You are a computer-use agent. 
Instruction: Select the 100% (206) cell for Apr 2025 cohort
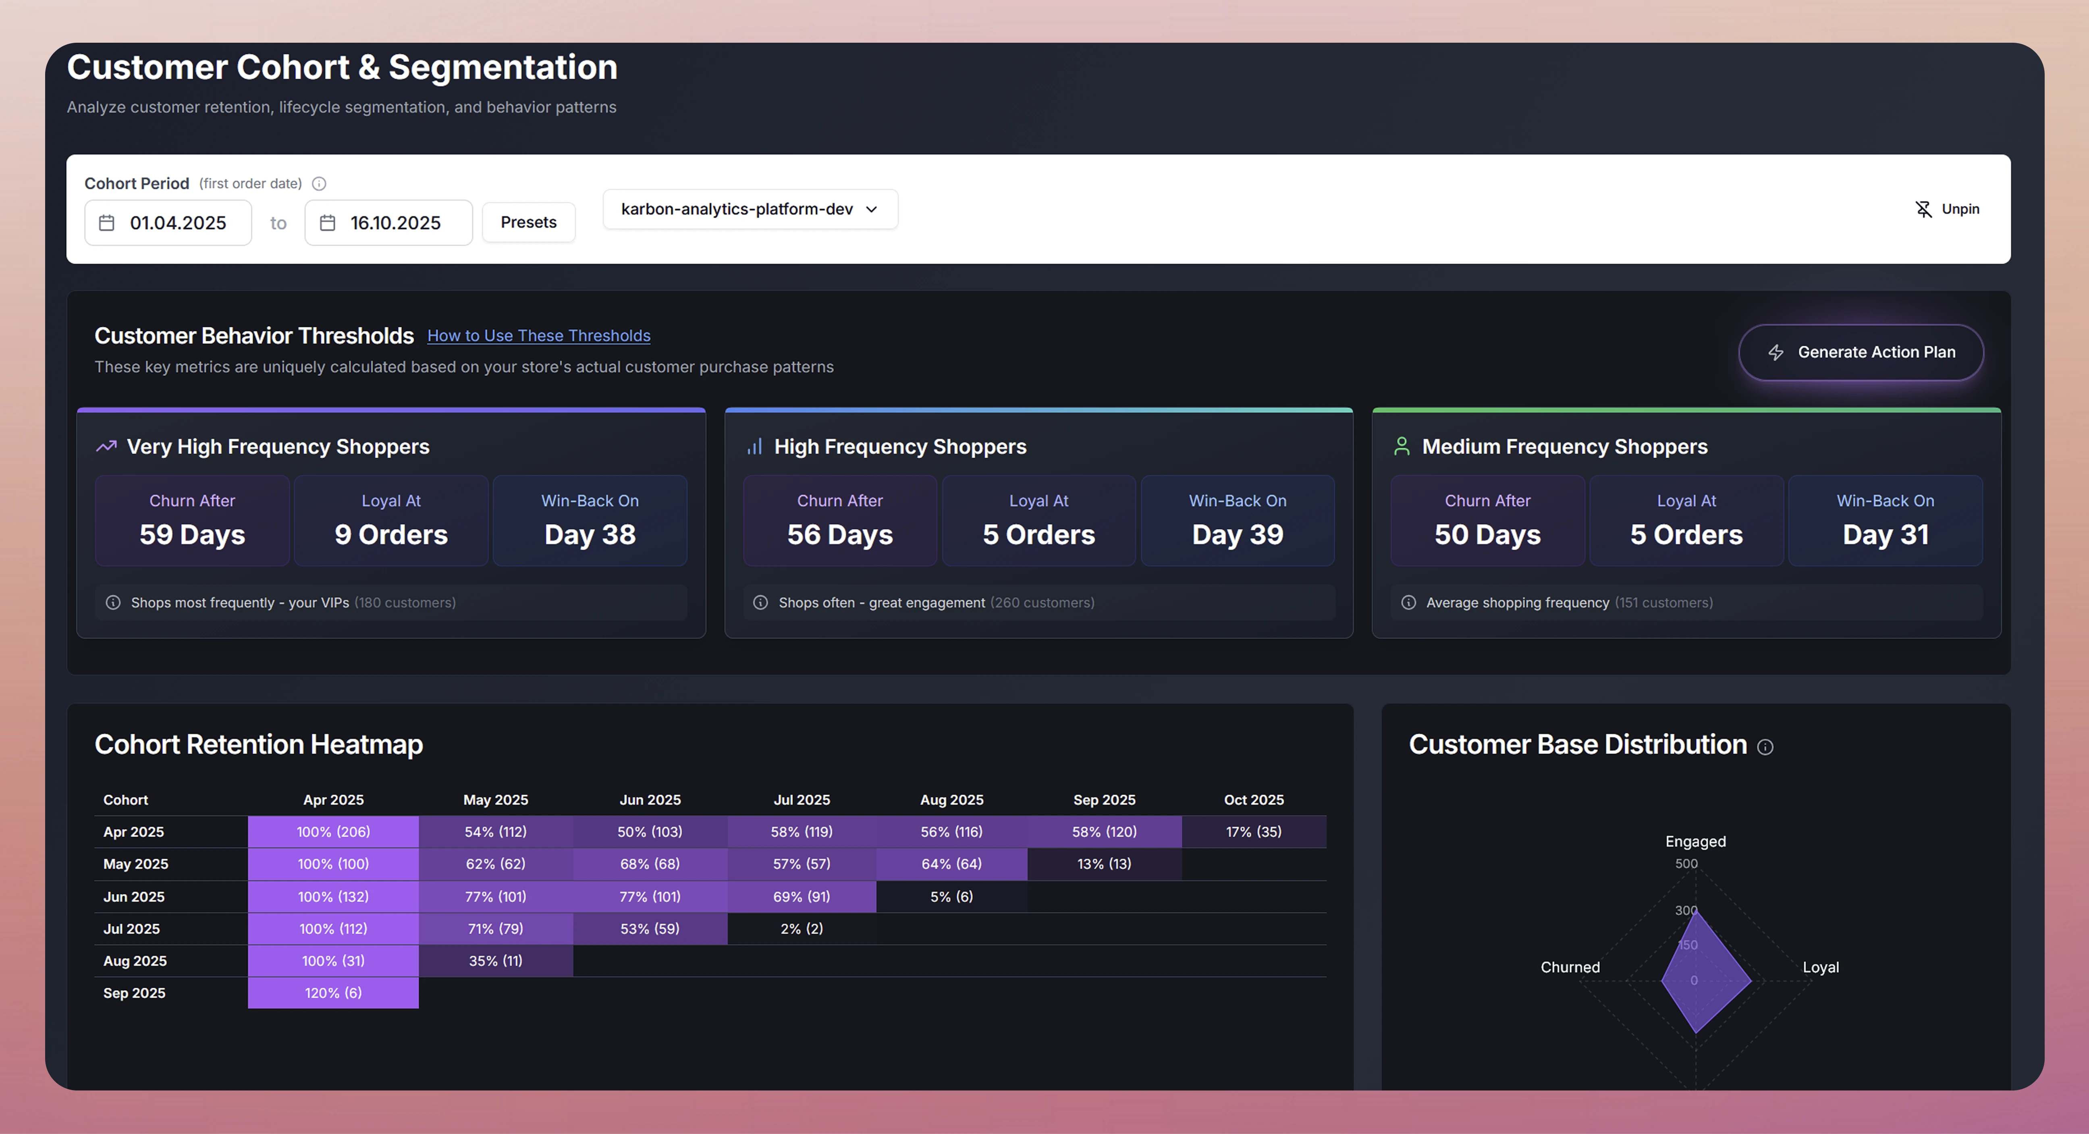pyautogui.click(x=332, y=831)
